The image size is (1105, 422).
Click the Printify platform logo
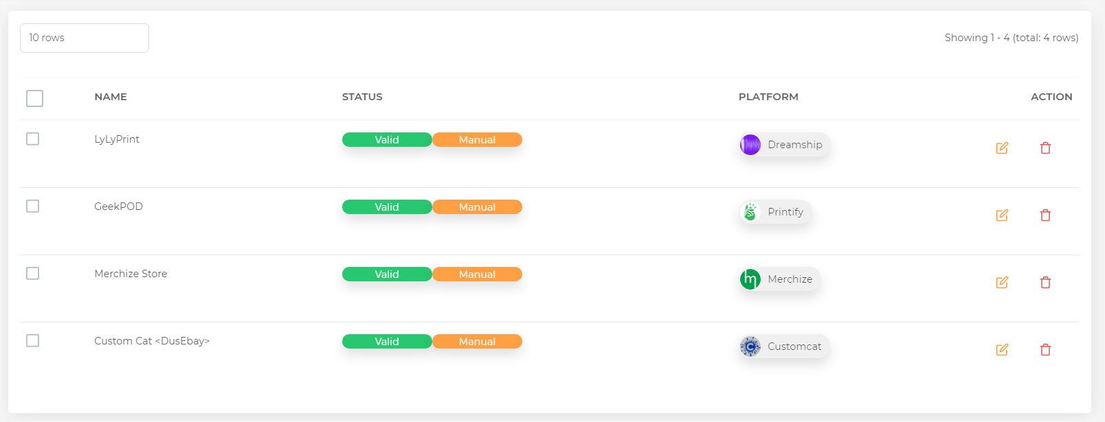(750, 212)
